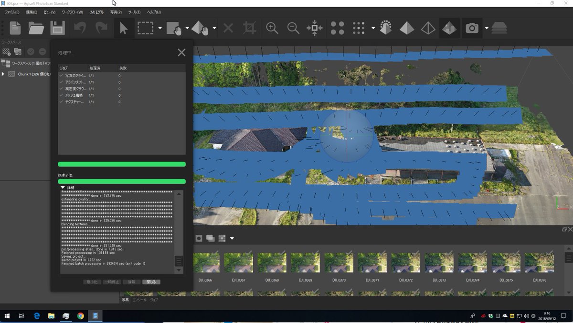
Task: Click the Redo arrow icon
Action: (x=101, y=28)
